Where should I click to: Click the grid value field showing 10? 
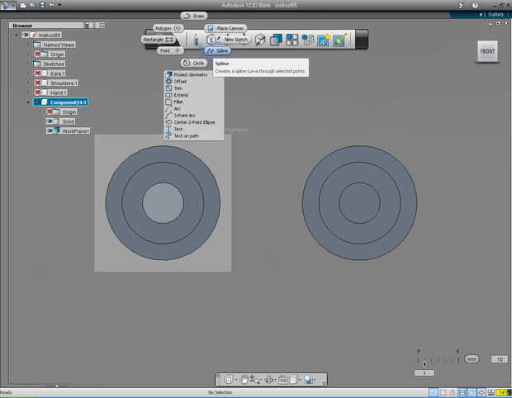point(498,359)
